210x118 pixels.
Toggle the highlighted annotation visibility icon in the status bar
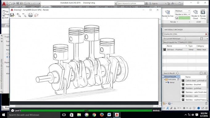click(x=168, y=108)
